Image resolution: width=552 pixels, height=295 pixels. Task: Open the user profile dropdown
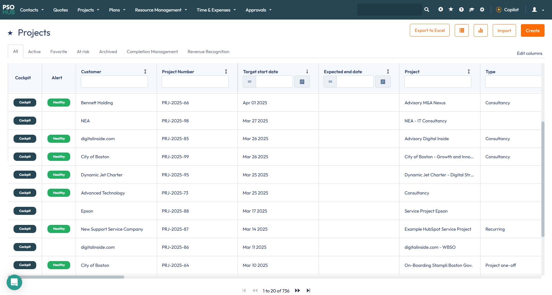coord(537,10)
